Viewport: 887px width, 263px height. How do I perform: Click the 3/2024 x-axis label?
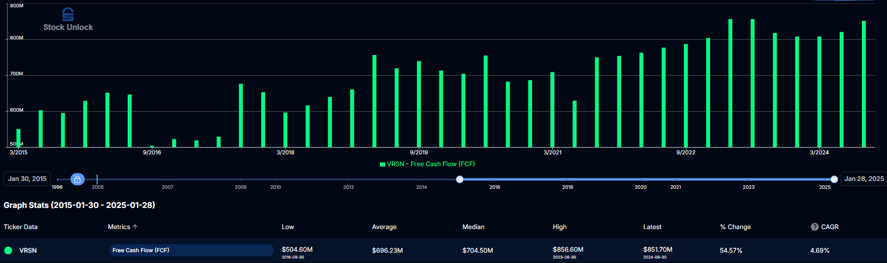(819, 152)
